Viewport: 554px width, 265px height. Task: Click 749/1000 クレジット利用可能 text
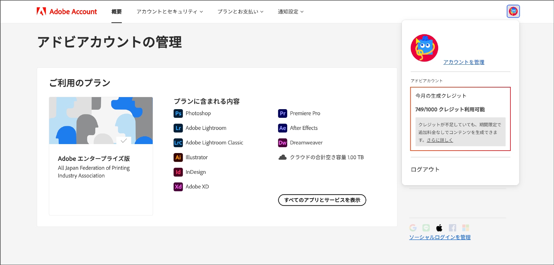click(x=450, y=109)
